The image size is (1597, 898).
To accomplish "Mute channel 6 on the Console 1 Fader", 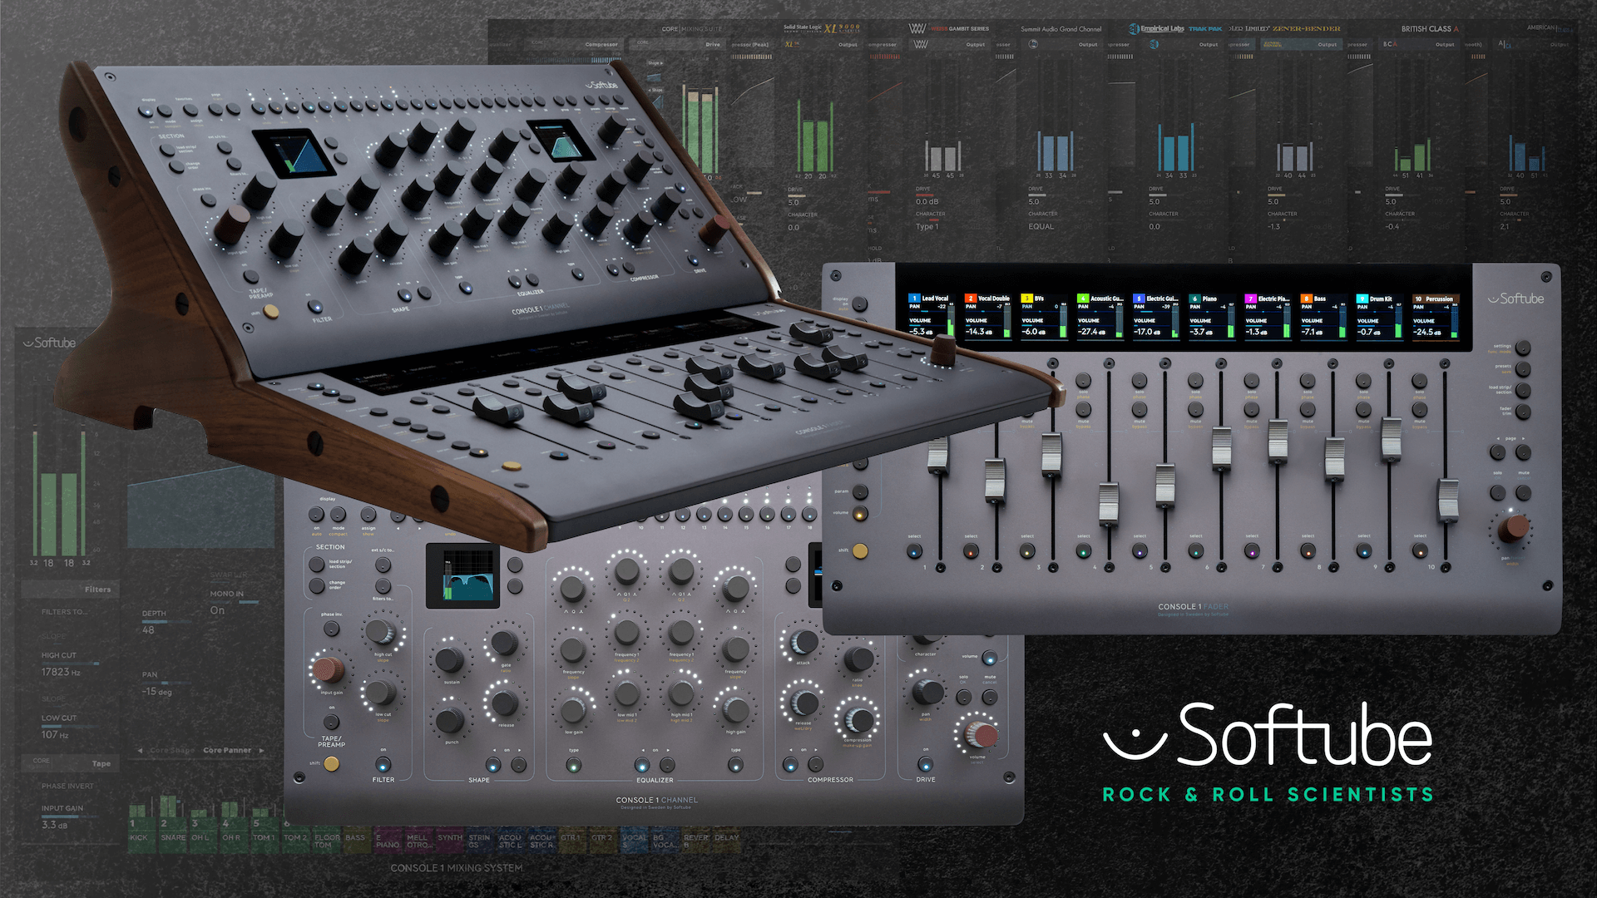I will pyautogui.click(x=1195, y=410).
